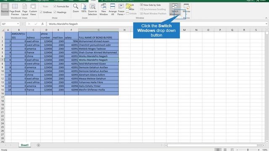Click Arrange All windows

(x=113, y=9)
